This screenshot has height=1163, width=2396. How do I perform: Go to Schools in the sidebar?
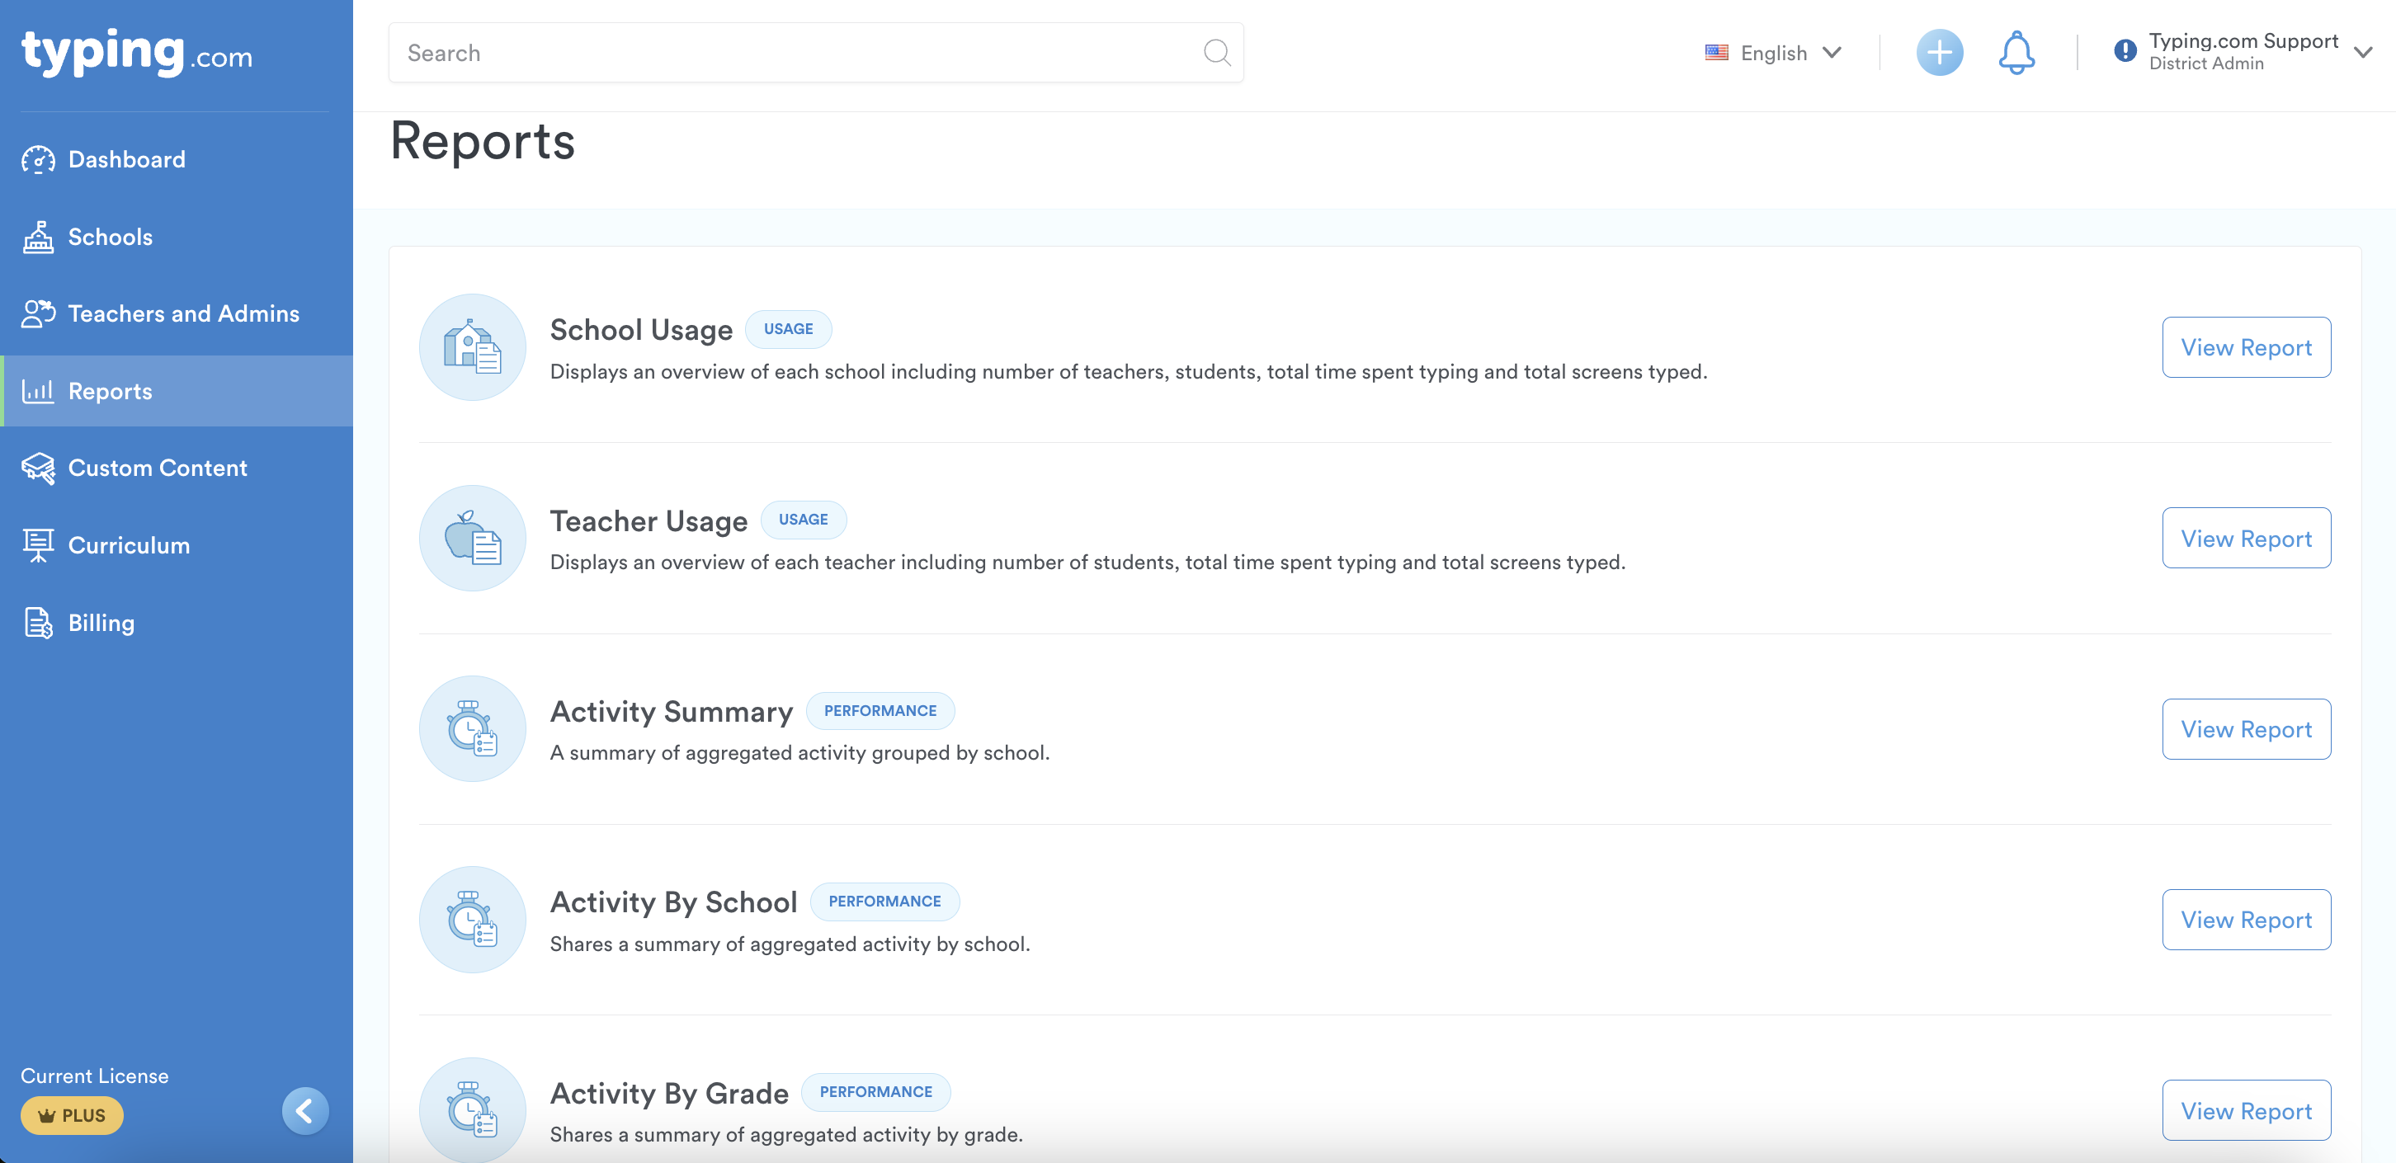pyautogui.click(x=110, y=237)
